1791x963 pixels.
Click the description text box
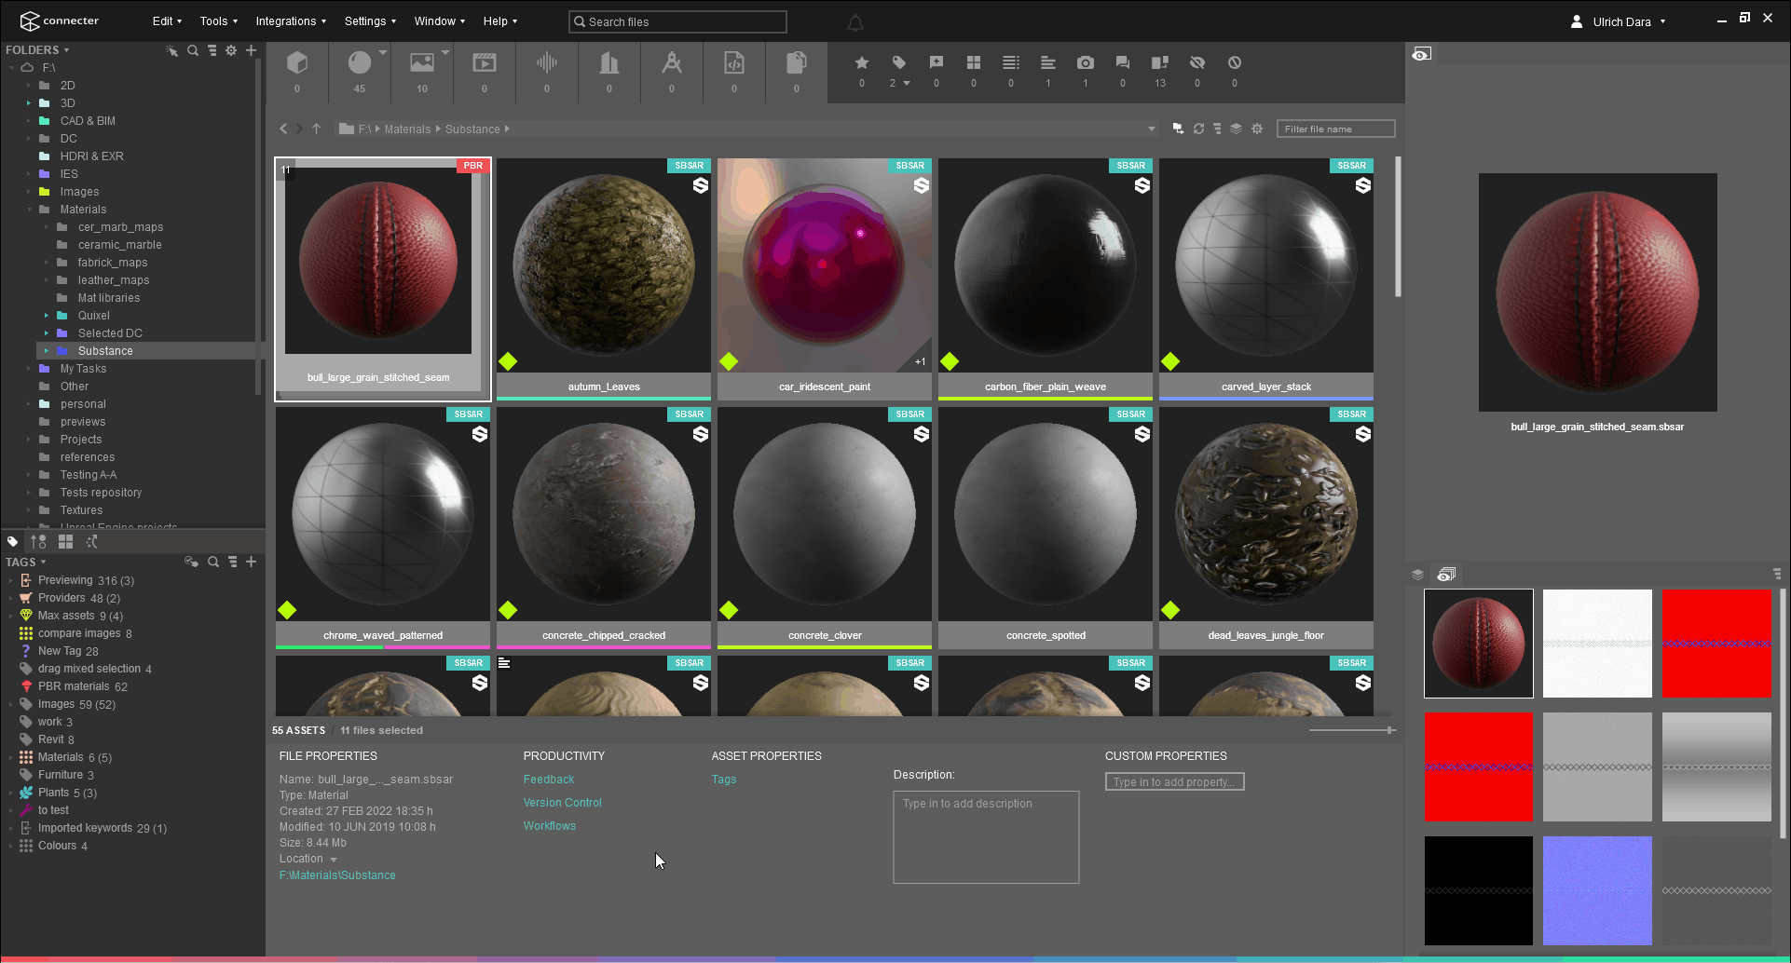tap(986, 837)
